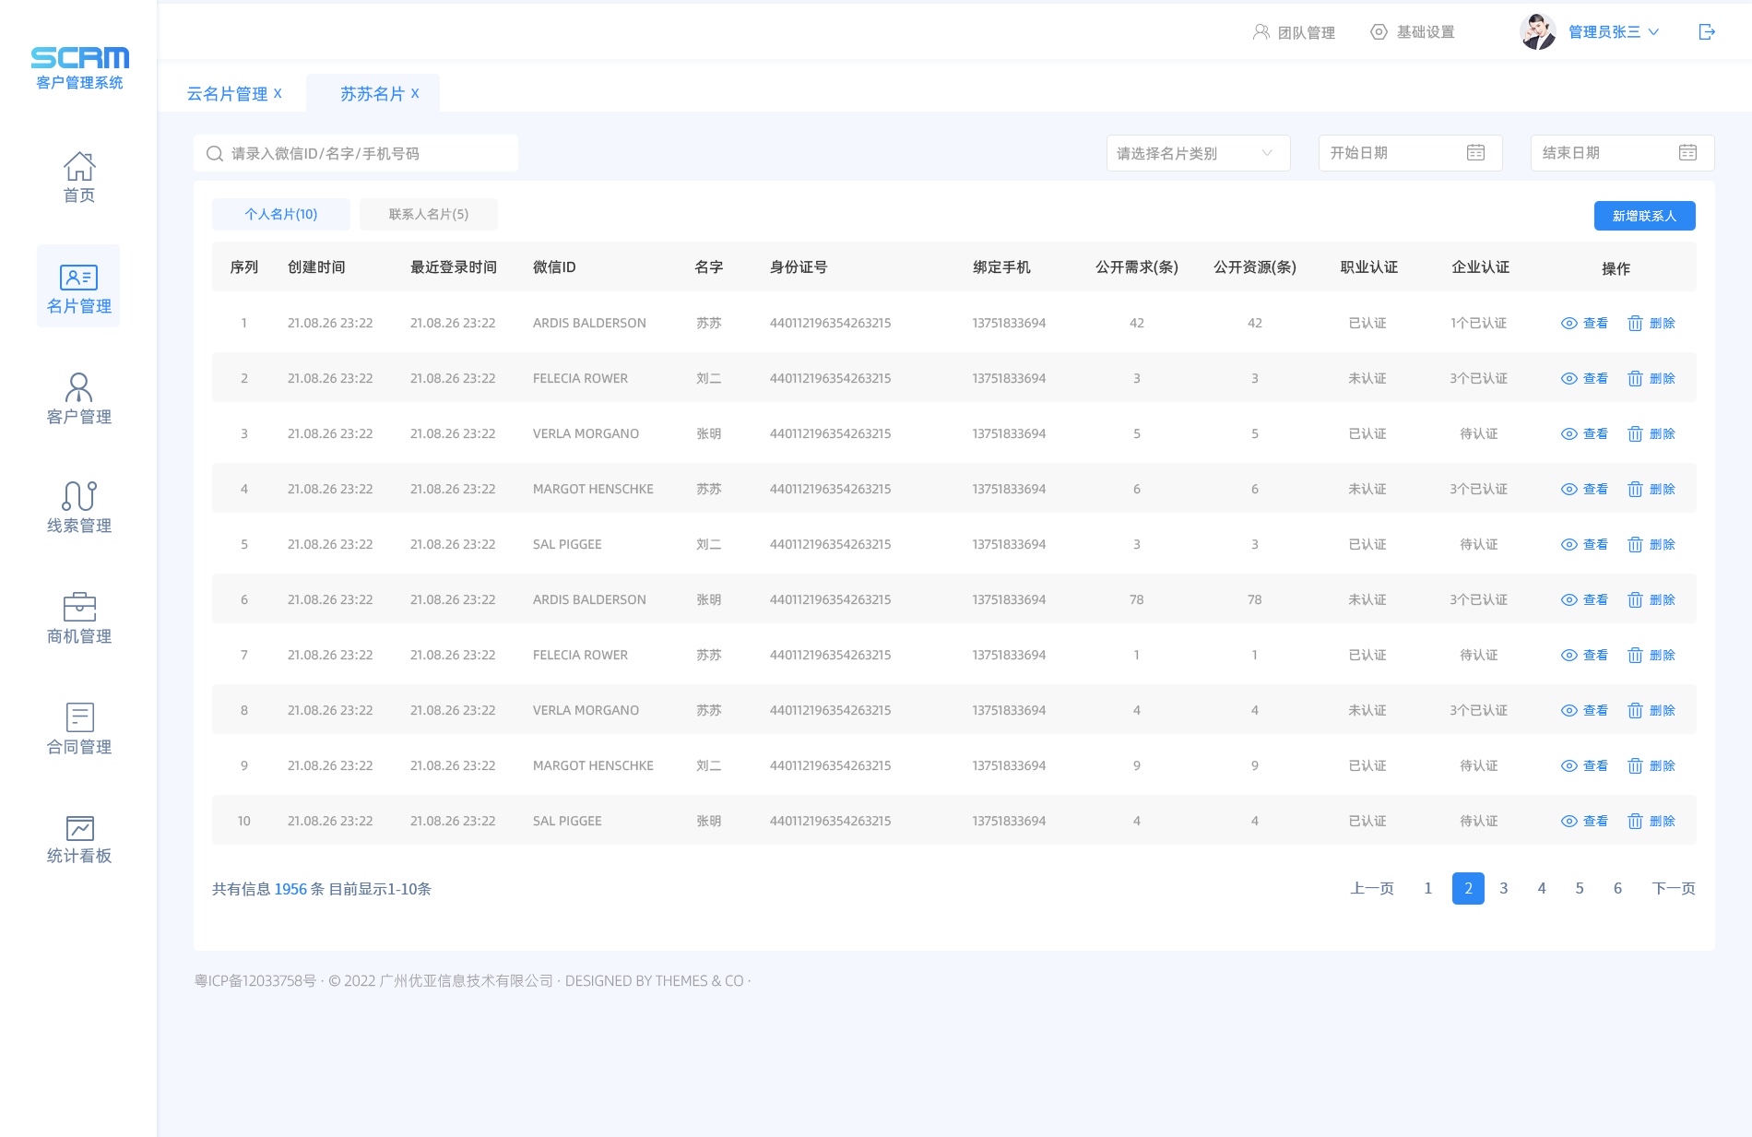Go to page 6
This screenshot has height=1137, width=1752.
click(x=1617, y=888)
